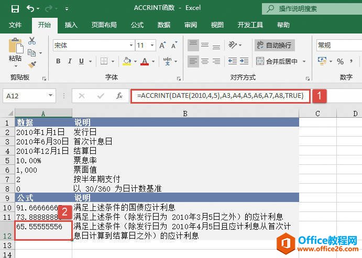Click the Insert Function fx icon
The width and height of the screenshot is (362, 258).
tap(119, 96)
